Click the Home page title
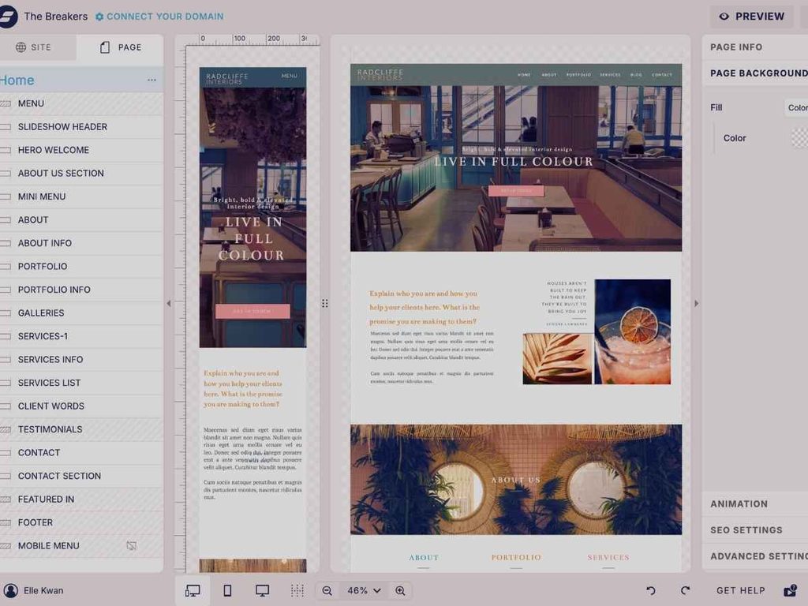808x606 pixels. click(x=17, y=80)
